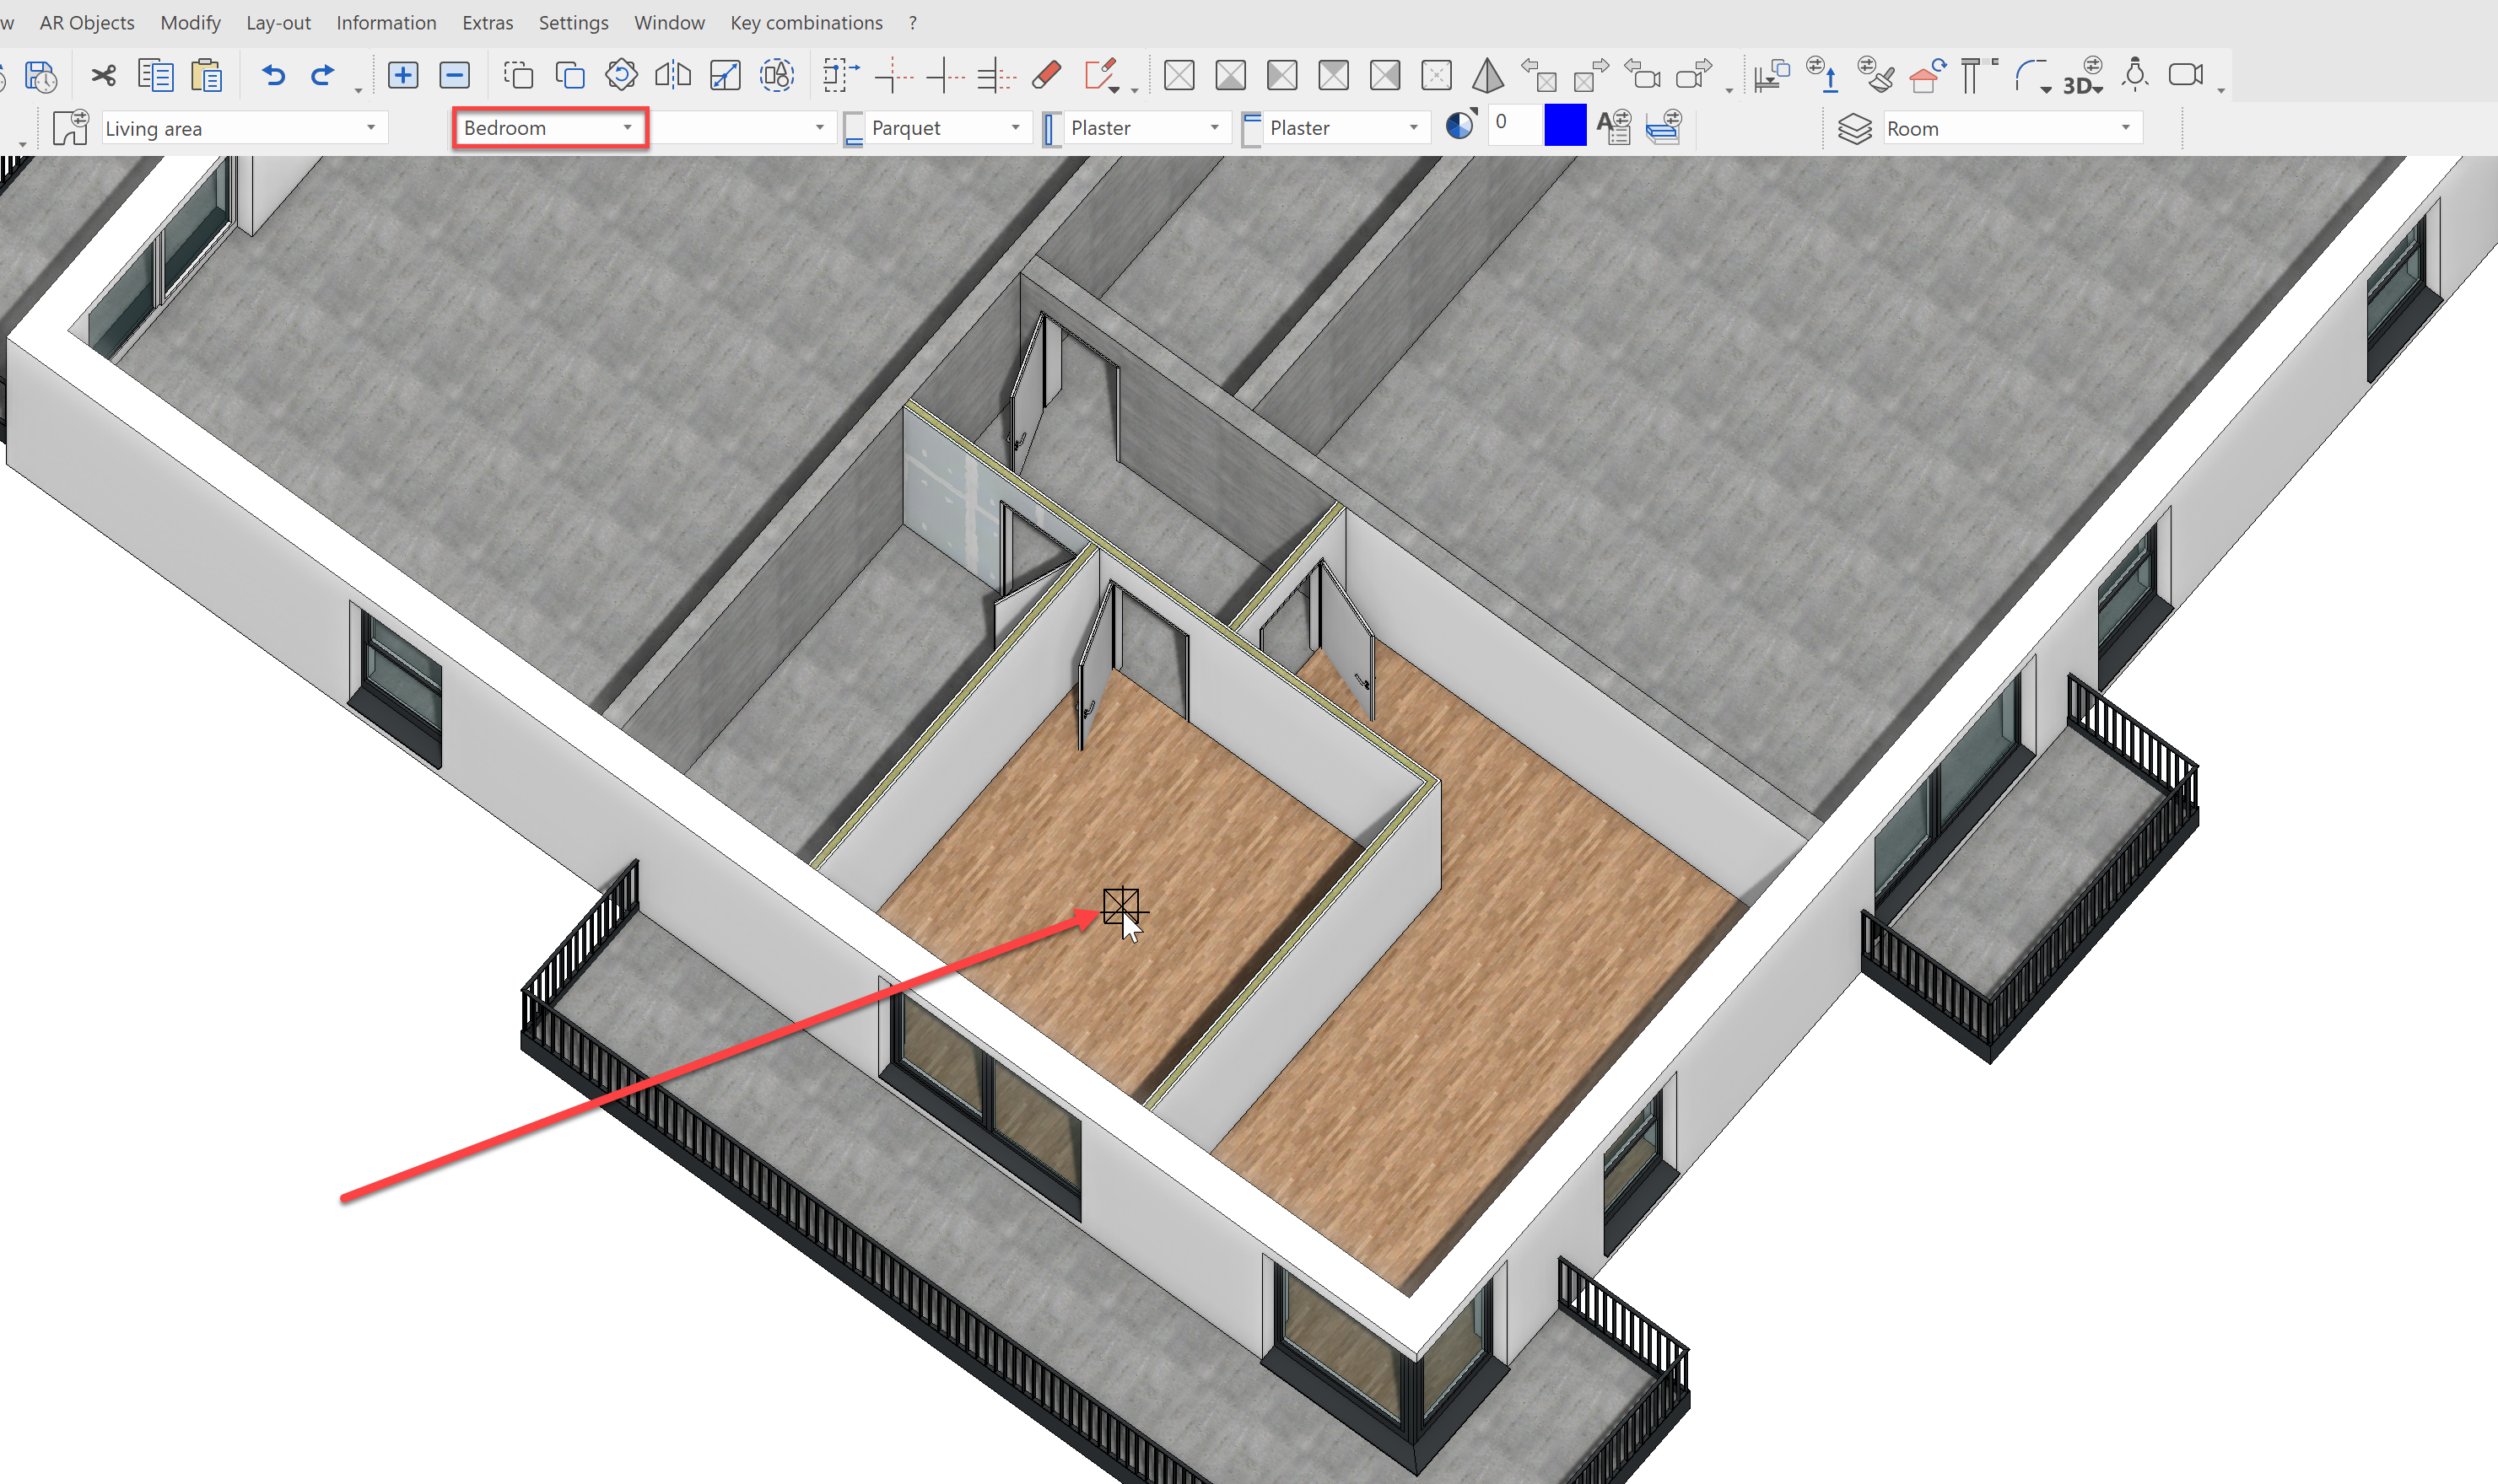Click the floor layer settings icon
The image size is (2498, 1484).
point(1664,128)
